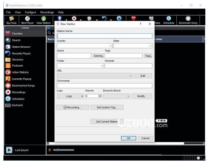Open Schedule from the toolbar
Screen dimensions: 208x162
[169, 20]
